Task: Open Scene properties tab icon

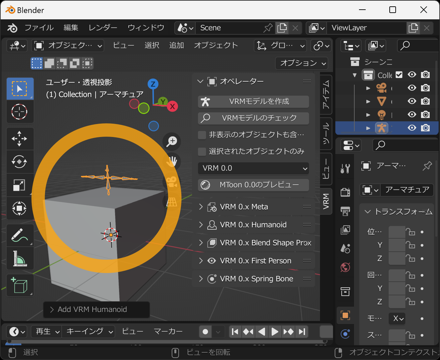Action: [x=345, y=248]
